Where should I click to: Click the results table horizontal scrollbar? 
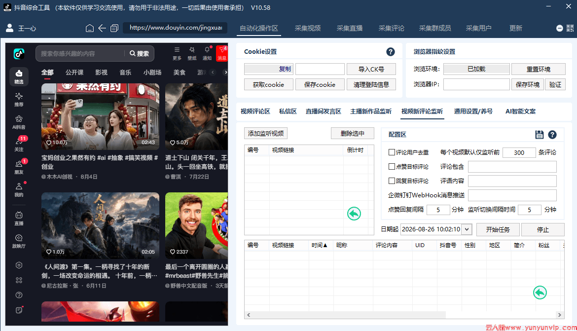[x=349, y=315]
